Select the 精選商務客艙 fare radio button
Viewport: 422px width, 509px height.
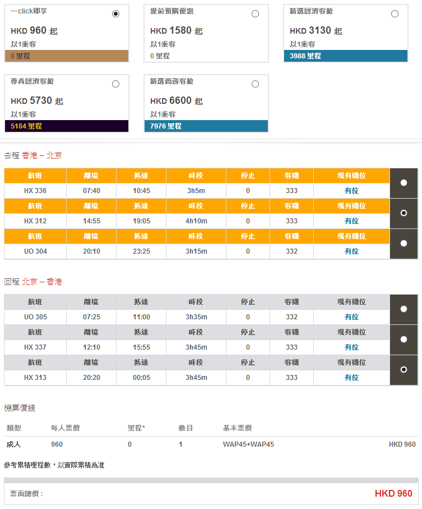(255, 84)
